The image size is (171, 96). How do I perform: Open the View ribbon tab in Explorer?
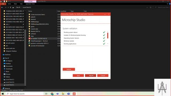[21, 4]
